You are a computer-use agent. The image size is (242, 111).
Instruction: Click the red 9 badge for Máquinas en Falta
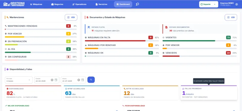point(151,37)
